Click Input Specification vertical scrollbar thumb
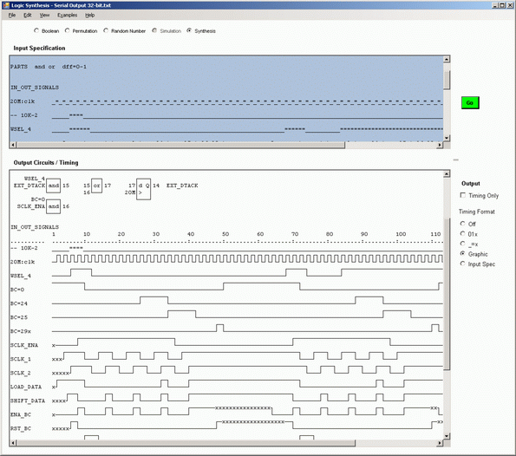Screen dimensions: 516x456 pos(447,80)
